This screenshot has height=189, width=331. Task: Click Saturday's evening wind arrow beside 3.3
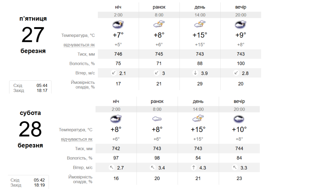[235, 168]
